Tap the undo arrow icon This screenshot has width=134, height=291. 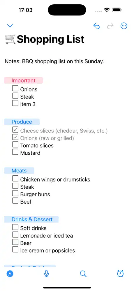point(96,26)
